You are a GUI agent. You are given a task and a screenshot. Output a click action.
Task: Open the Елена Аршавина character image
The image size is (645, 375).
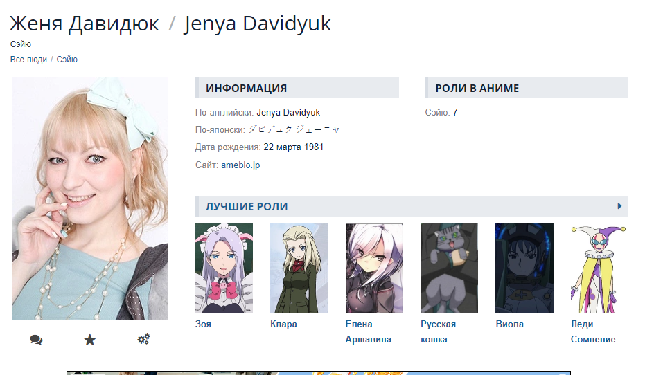[x=374, y=268]
